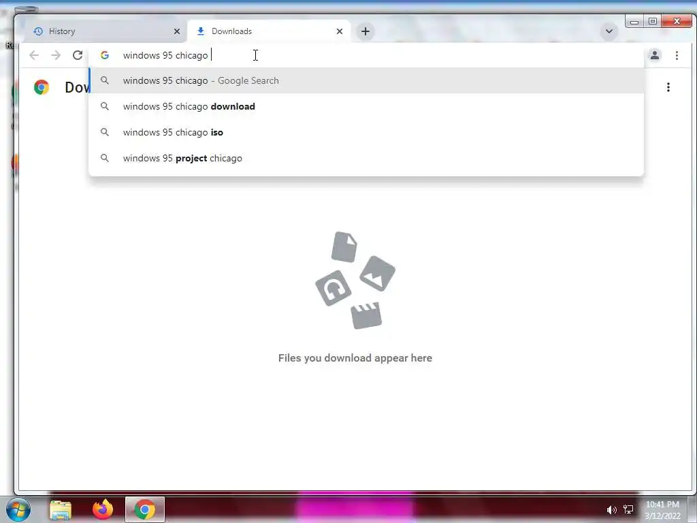Go forward to the next page
Image resolution: width=697 pixels, height=523 pixels.
pyautogui.click(x=56, y=55)
